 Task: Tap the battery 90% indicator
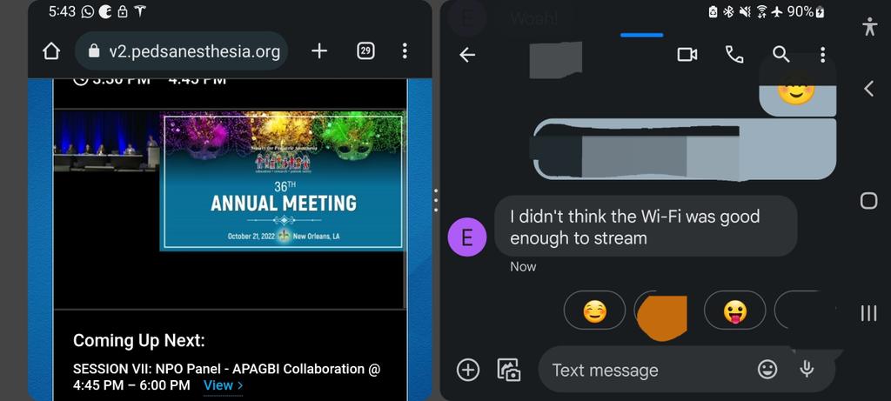(x=806, y=12)
